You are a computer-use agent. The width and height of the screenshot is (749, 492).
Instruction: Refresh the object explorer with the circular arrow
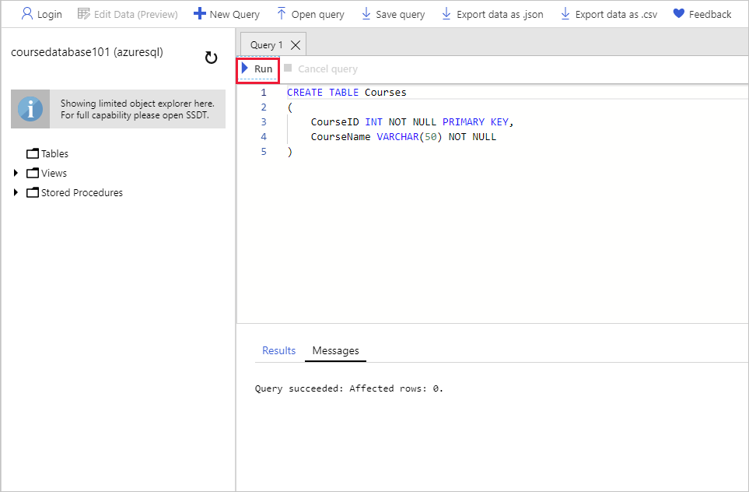(211, 58)
